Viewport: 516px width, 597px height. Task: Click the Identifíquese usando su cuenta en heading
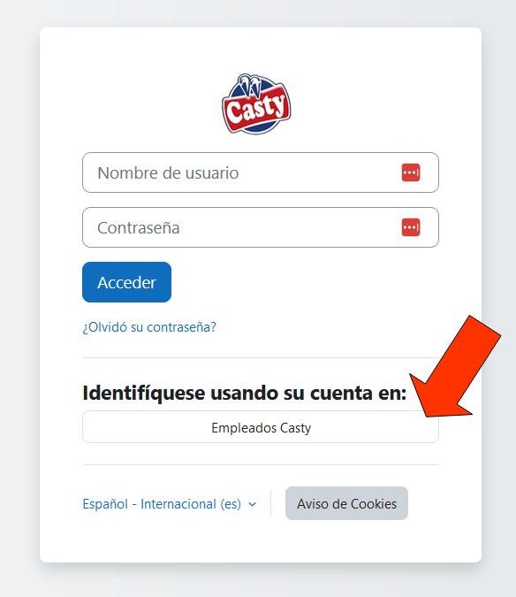click(245, 393)
